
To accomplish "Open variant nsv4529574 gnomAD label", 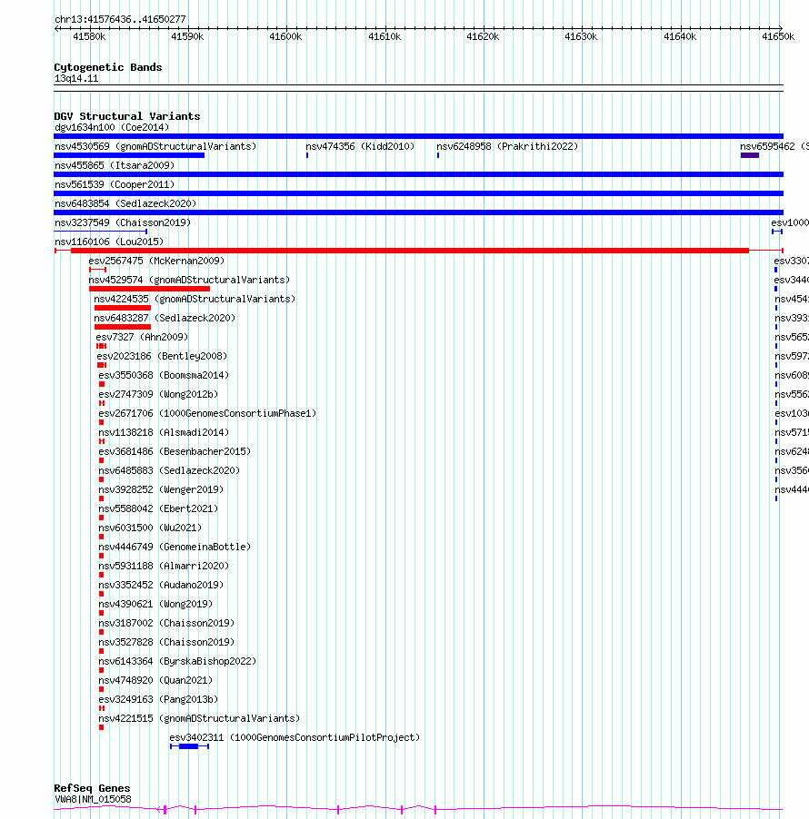I will pyautogui.click(x=189, y=280).
